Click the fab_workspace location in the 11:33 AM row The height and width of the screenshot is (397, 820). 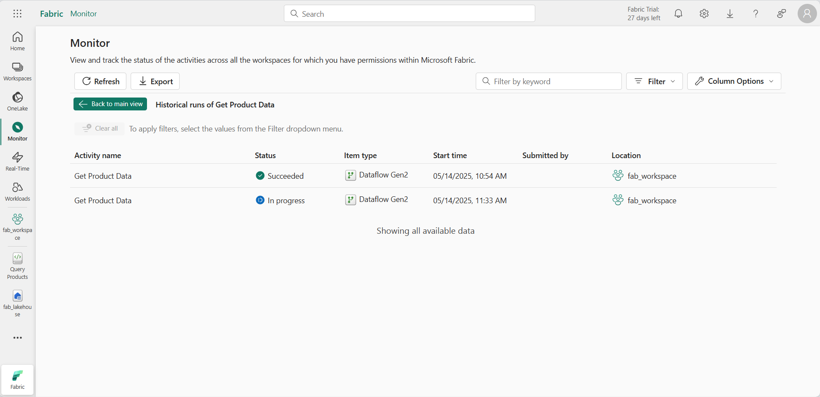(652, 201)
